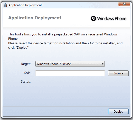Open the Target device dropdown
The width and height of the screenshot is (133, 120).
70,64
